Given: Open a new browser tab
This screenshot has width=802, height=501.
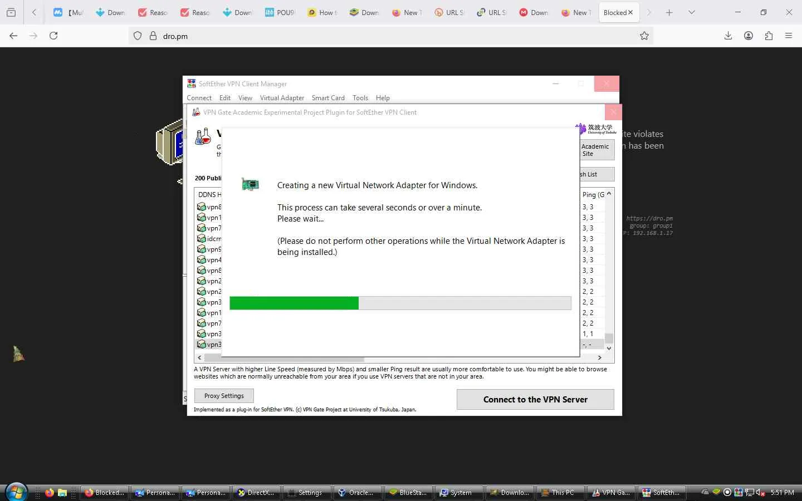Looking at the screenshot, I should tap(669, 12).
